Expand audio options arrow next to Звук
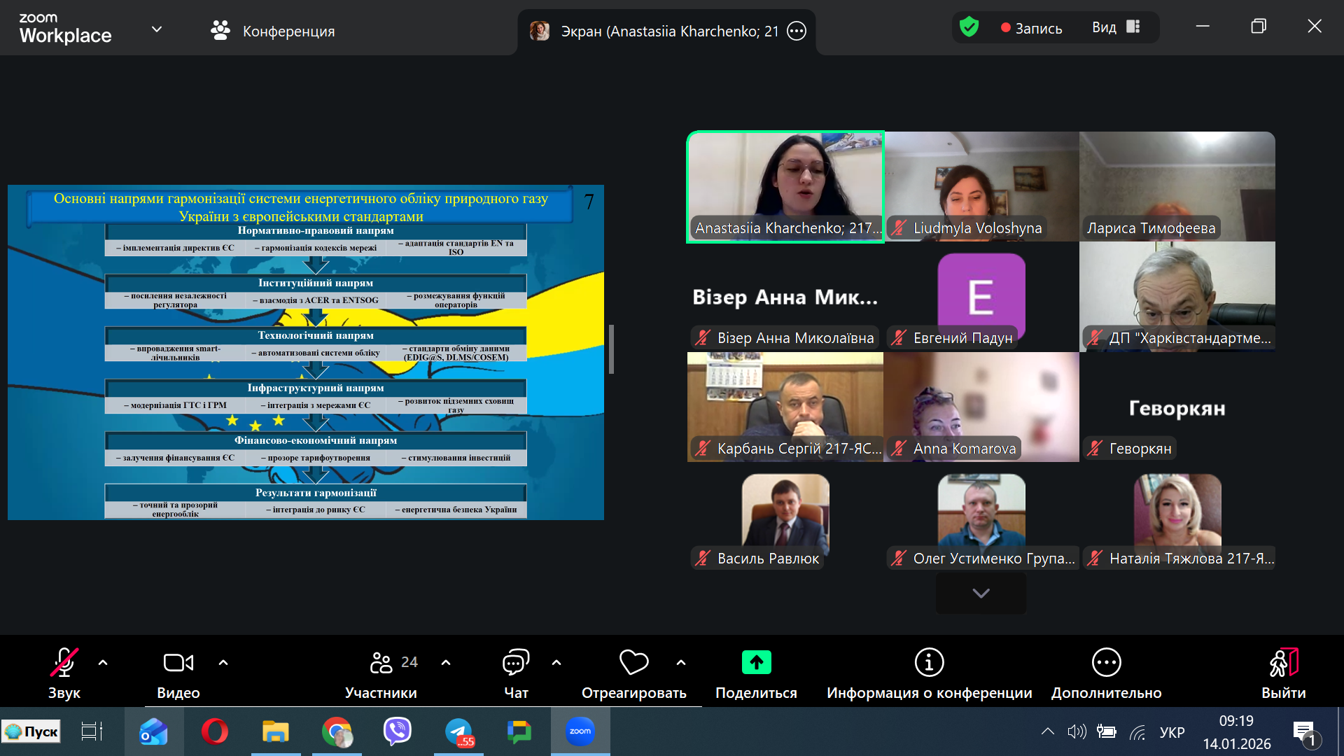 [x=103, y=662]
